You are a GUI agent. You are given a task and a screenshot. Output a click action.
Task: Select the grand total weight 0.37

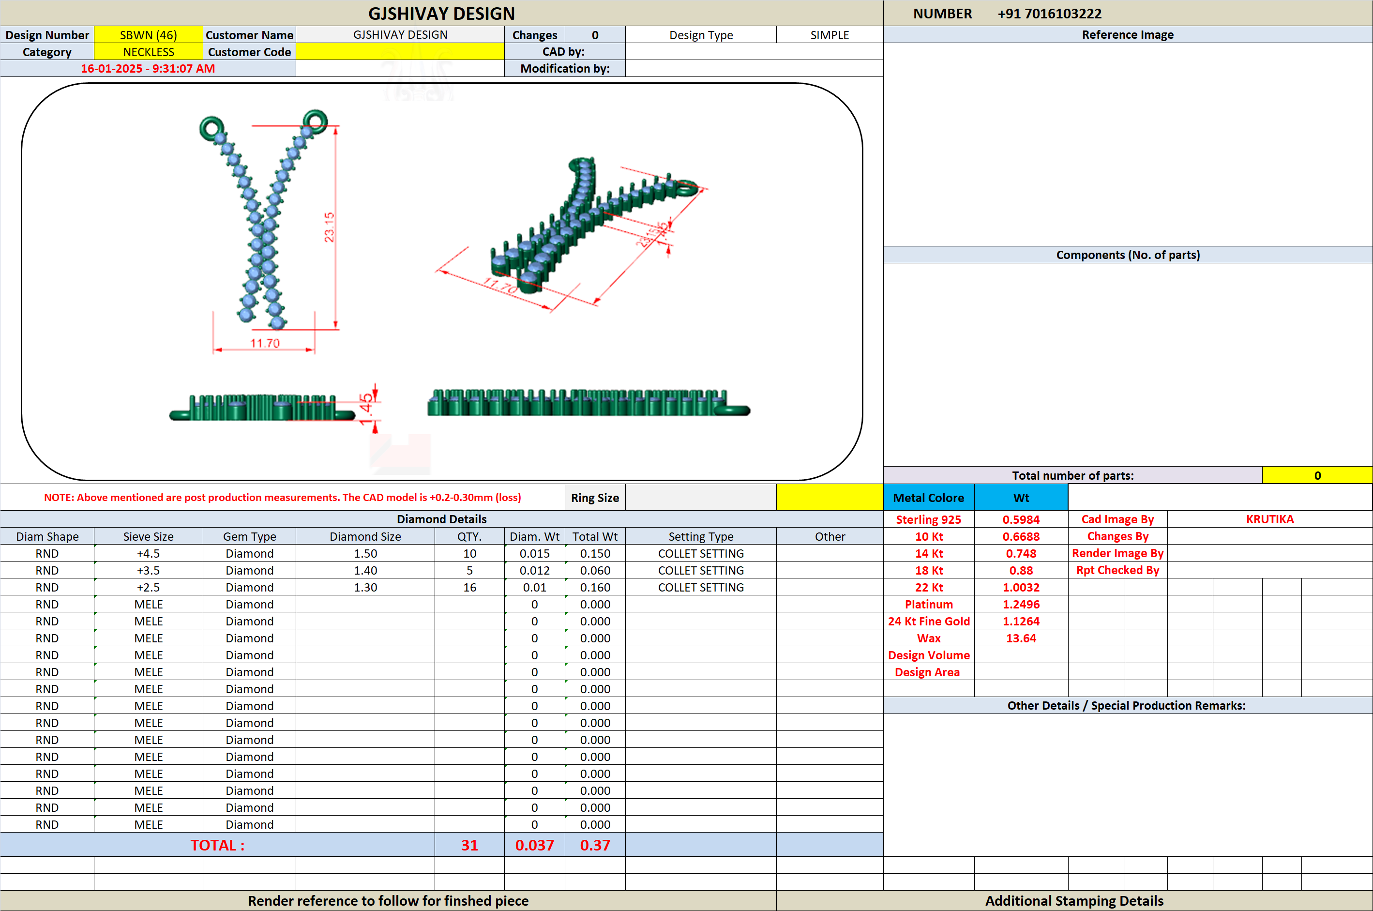[x=595, y=845]
